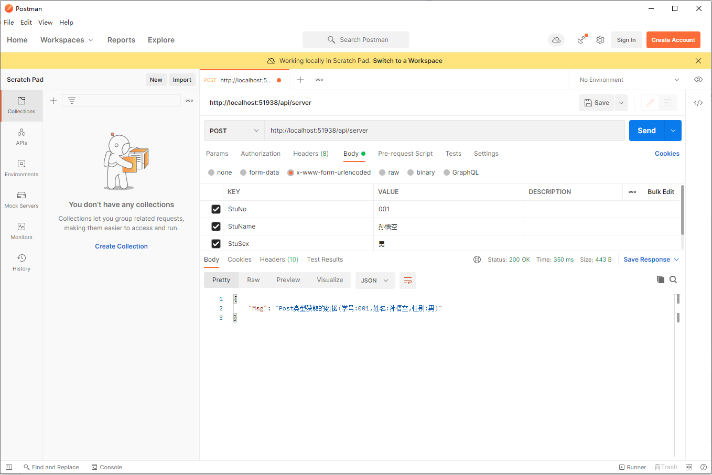The height and width of the screenshot is (475, 712).
Task: Open the Console in status bar
Action: point(106,467)
